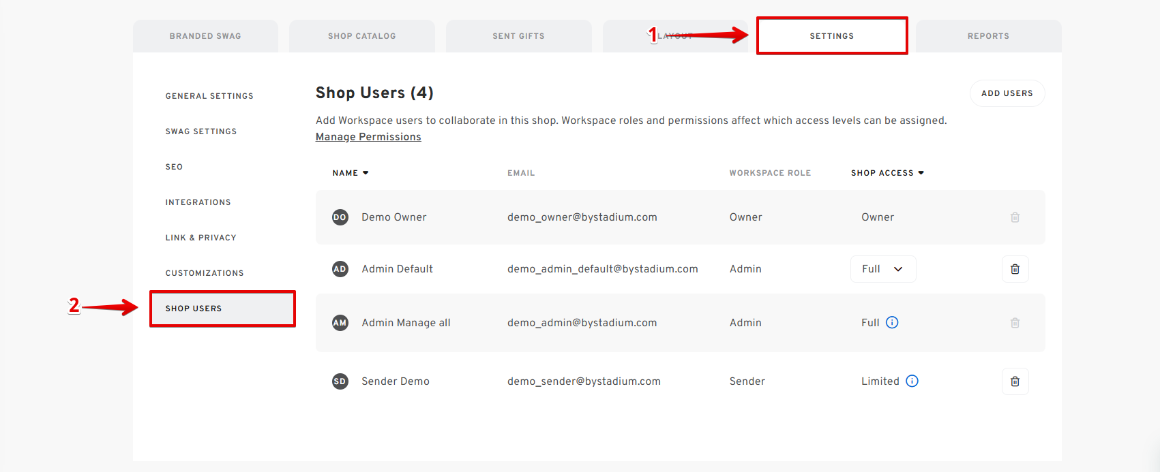Open General Settings in the sidebar
The height and width of the screenshot is (472, 1160).
click(x=209, y=96)
